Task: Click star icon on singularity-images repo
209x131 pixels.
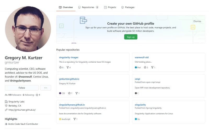Action: [60, 67]
